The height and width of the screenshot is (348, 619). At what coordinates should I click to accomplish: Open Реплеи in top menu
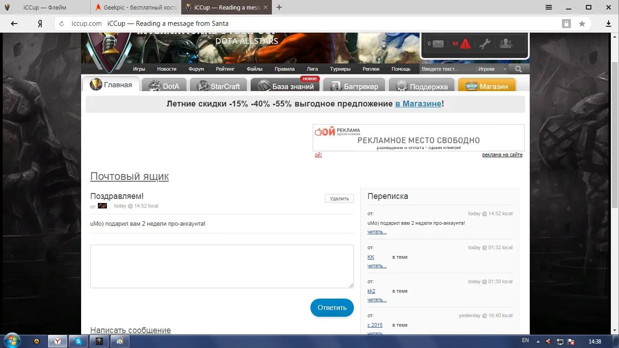click(371, 69)
